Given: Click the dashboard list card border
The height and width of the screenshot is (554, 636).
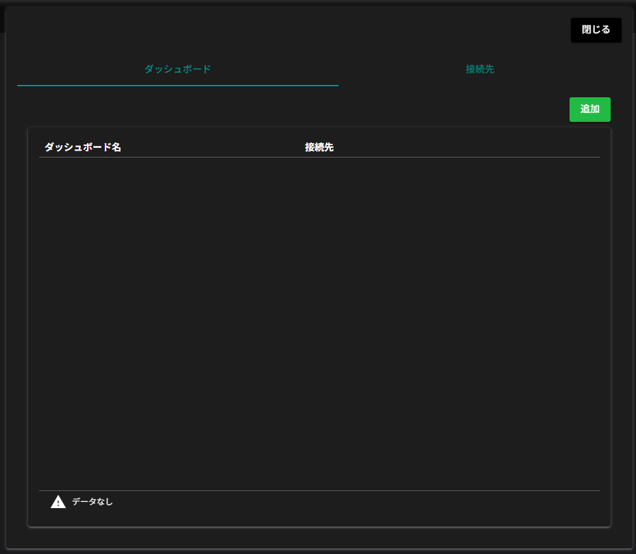Looking at the screenshot, I should (x=28, y=322).
